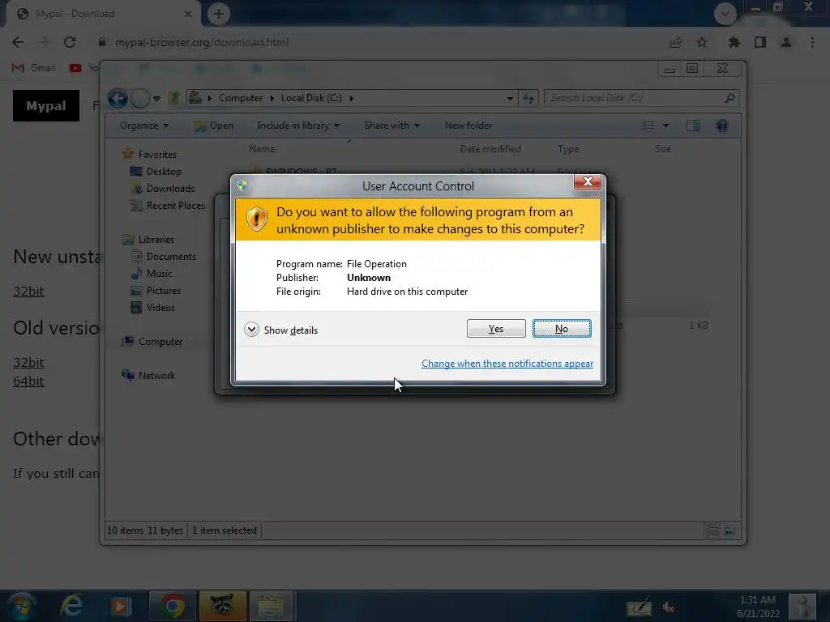Open Chrome profile avatar icon

(786, 42)
